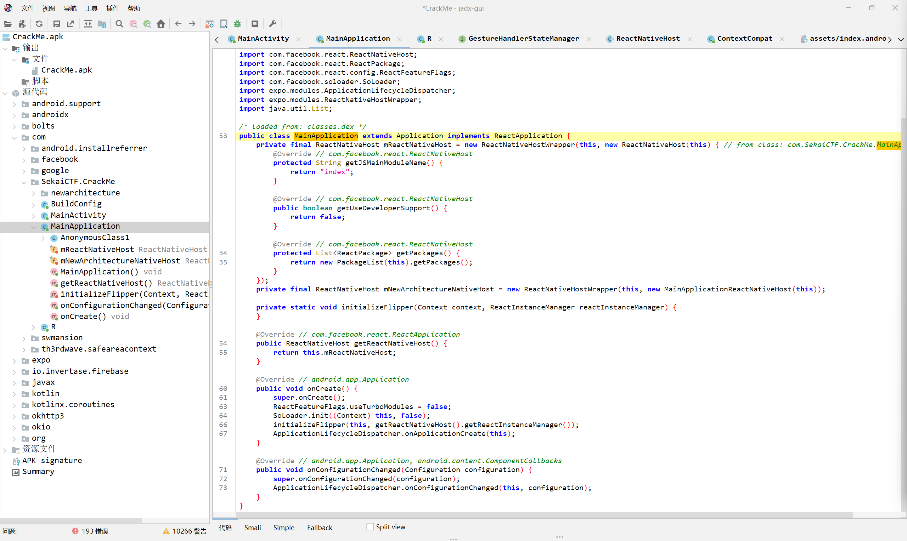Screen dimensions: 907x541
Task: Click the green class search icon
Action: (147, 24)
